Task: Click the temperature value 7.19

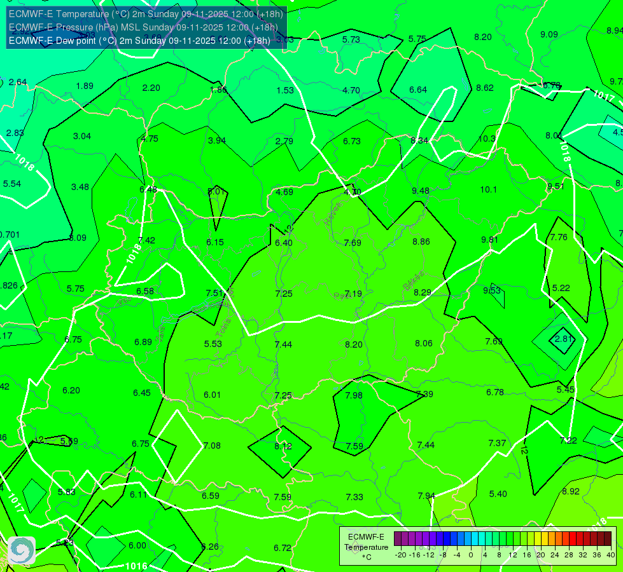Action: click(x=353, y=294)
